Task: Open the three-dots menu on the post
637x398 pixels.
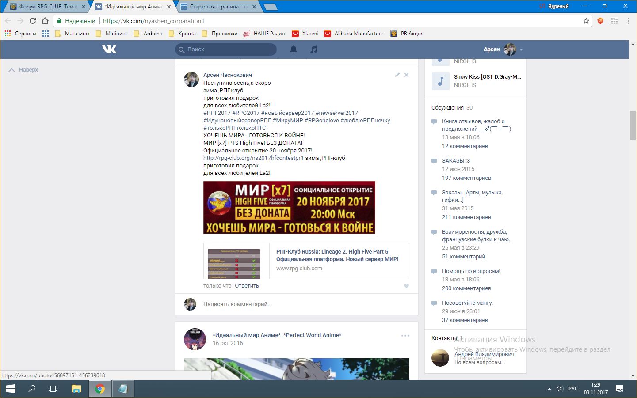Action: pyautogui.click(x=405, y=336)
